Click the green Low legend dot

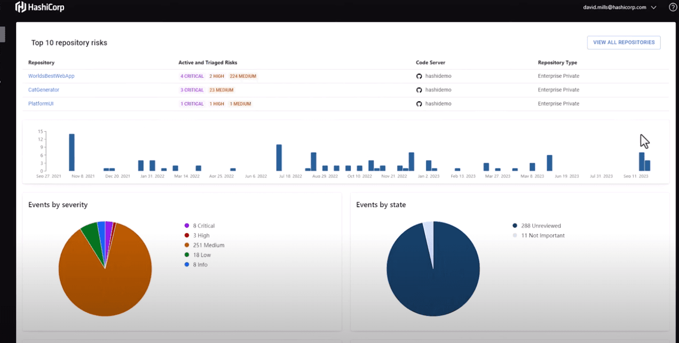point(187,255)
